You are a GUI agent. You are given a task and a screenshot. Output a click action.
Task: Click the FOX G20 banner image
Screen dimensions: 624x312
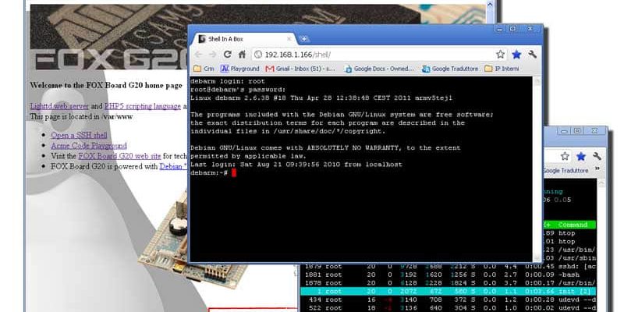click(x=108, y=37)
